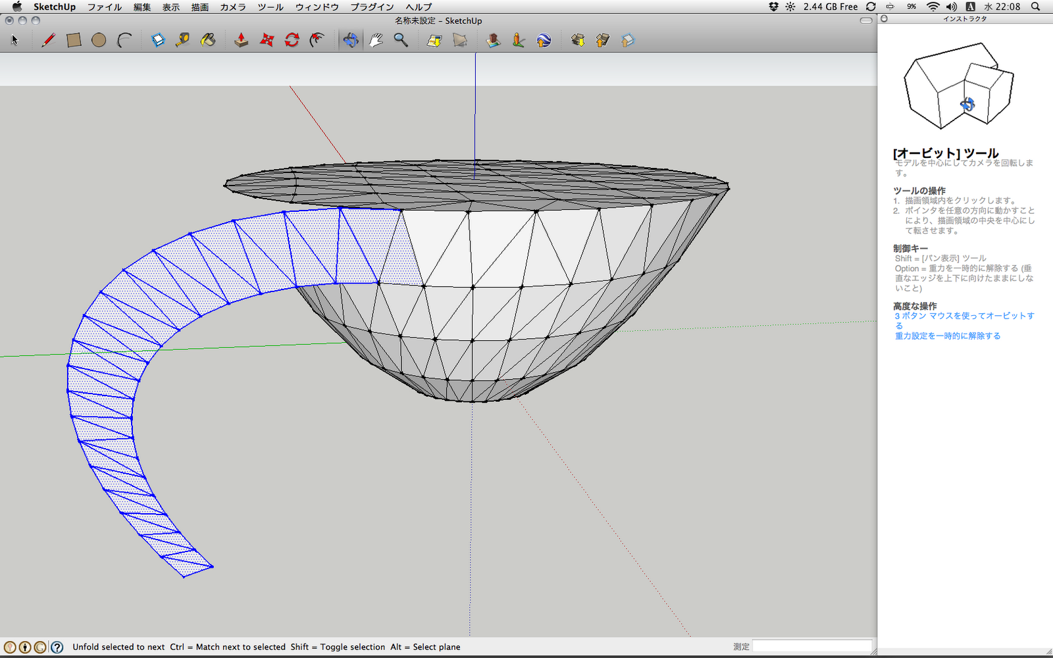The image size is (1053, 658).
Task: Click the arrow Select tool
Action: pyautogui.click(x=14, y=40)
